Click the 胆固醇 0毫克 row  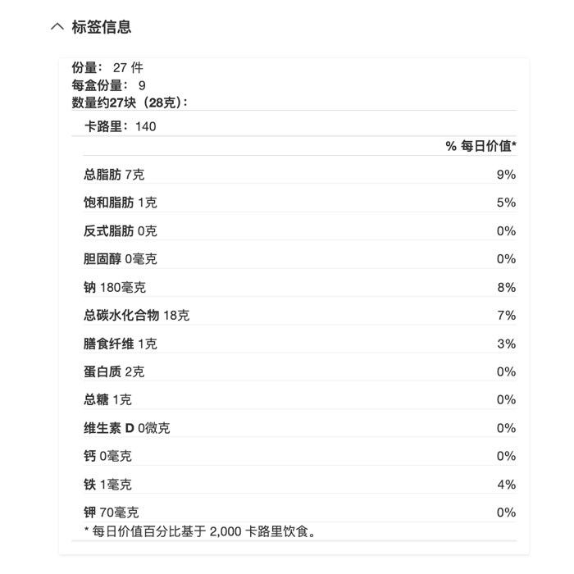coord(300,259)
